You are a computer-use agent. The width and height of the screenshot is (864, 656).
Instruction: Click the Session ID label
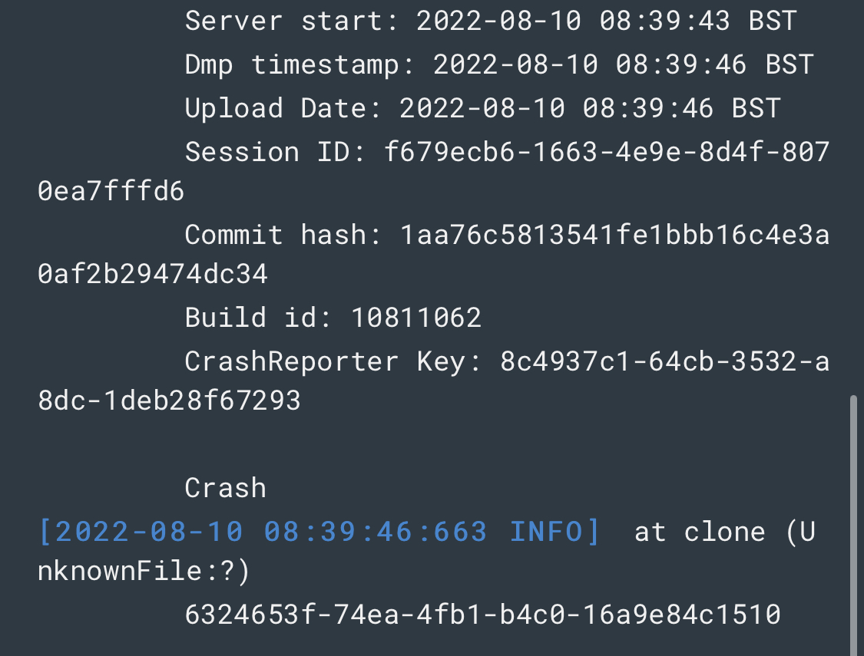pos(275,152)
